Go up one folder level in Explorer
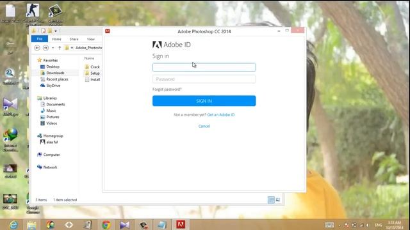This screenshot has height=230, width=410. [x=60, y=48]
